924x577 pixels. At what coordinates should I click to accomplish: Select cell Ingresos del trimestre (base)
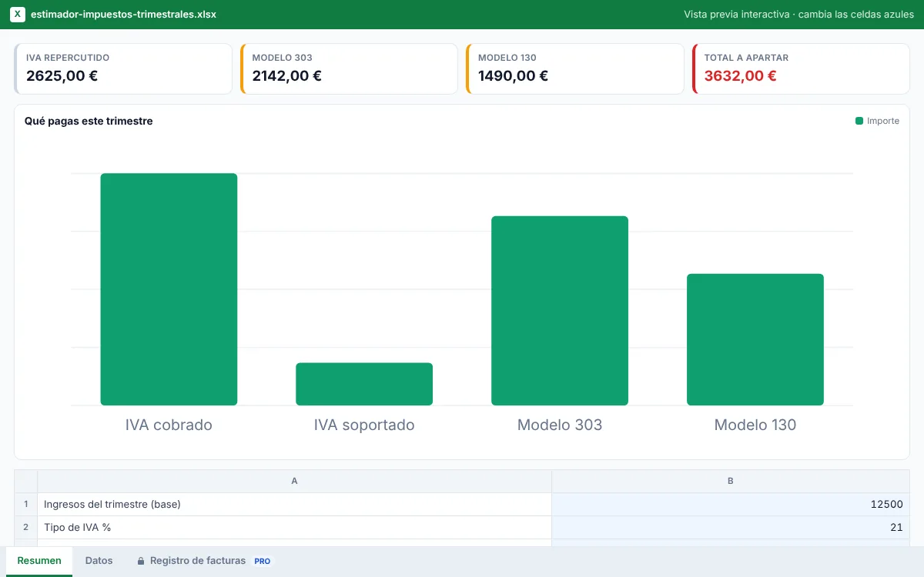click(x=295, y=505)
